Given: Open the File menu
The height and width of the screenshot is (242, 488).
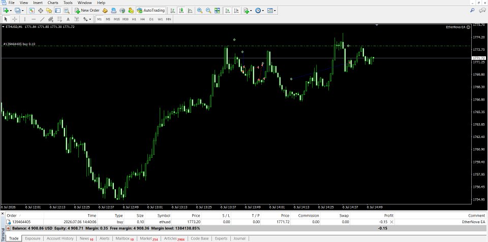Looking at the screenshot, I should pos(12,3).
